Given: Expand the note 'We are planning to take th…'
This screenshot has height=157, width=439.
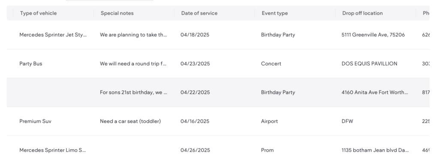Looking at the screenshot, I should pos(134,35).
